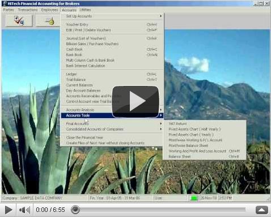Open Balance Sheet from submenu

[x=205, y=157]
